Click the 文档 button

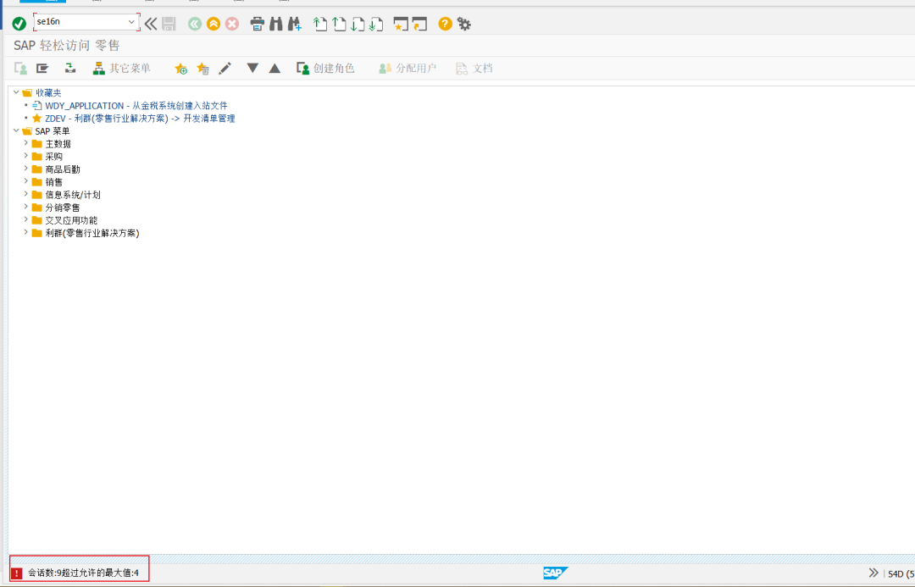(x=474, y=69)
